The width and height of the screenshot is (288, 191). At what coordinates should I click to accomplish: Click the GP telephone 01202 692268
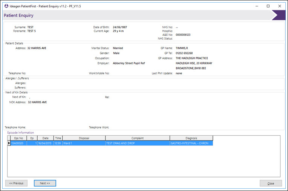click(184, 53)
